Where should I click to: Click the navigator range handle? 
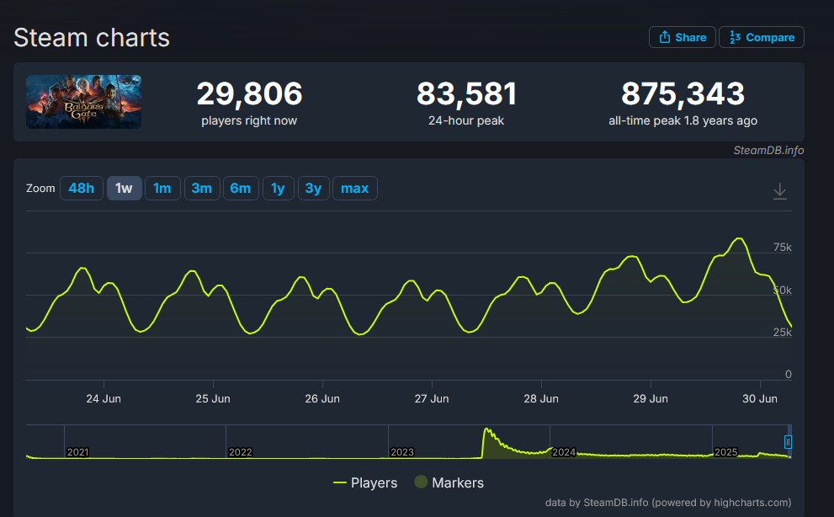[x=788, y=442]
